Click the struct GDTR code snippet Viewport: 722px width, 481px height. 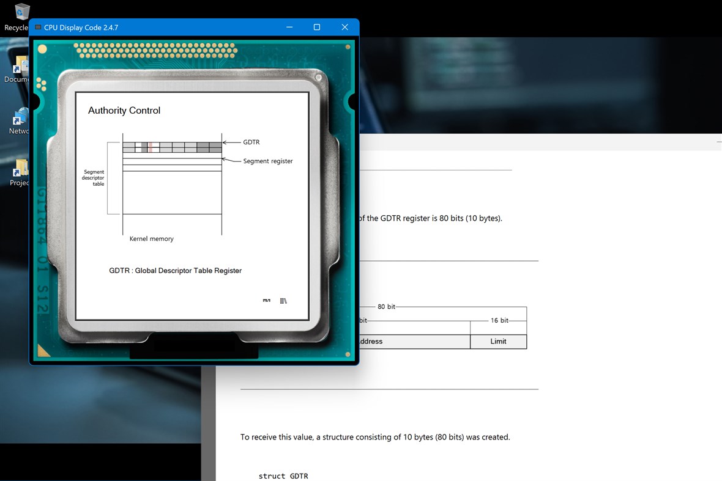pyautogui.click(x=283, y=475)
